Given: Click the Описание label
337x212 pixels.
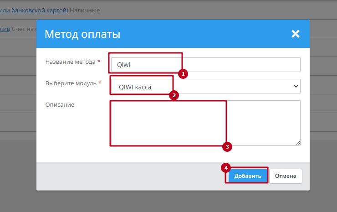Looking at the screenshot, I should tap(59, 105).
